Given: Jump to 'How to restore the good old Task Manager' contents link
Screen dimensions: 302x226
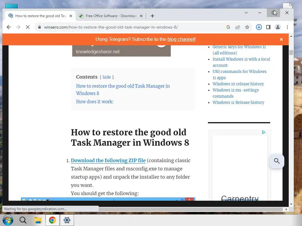Looking at the screenshot, I should (123, 89).
